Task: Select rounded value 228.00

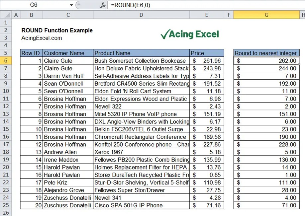Action: tap(266, 144)
